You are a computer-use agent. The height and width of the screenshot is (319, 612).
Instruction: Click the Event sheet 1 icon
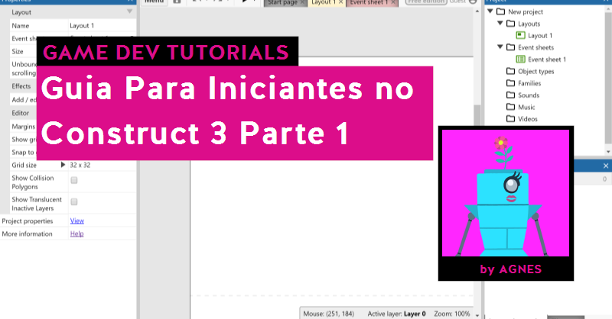[520, 60]
